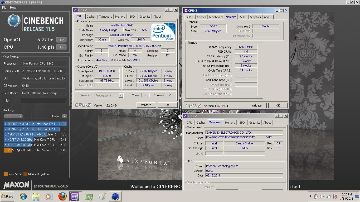
Task: Open the network signal tray icon
Action: (x=329, y=196)
